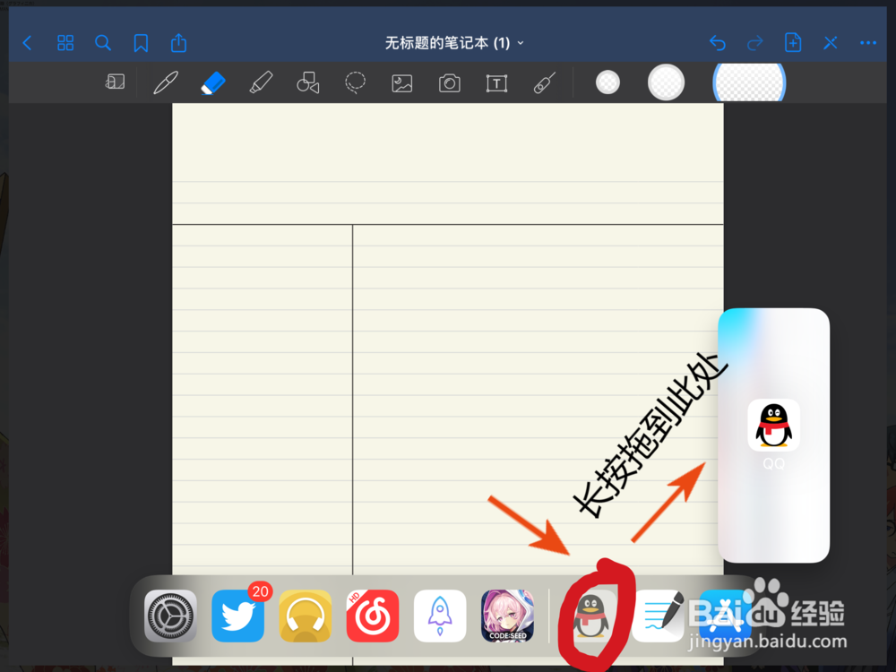This screenshot has width=896, height=672.
Task: Select the Image insert tool
Action: pos(402,83)
